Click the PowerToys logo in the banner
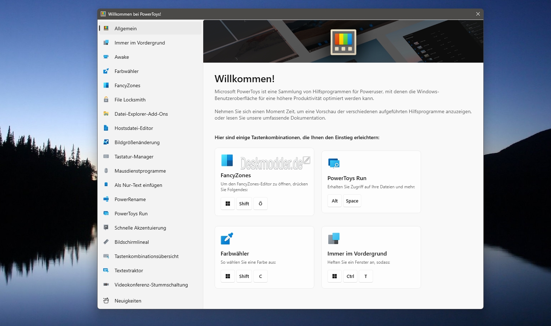Screen dimensions: 551x326 (x=343, y=42)
